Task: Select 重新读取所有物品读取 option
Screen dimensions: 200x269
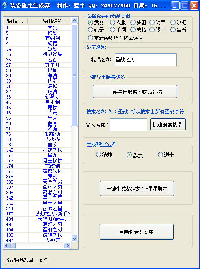Action: tap(116, 38)
